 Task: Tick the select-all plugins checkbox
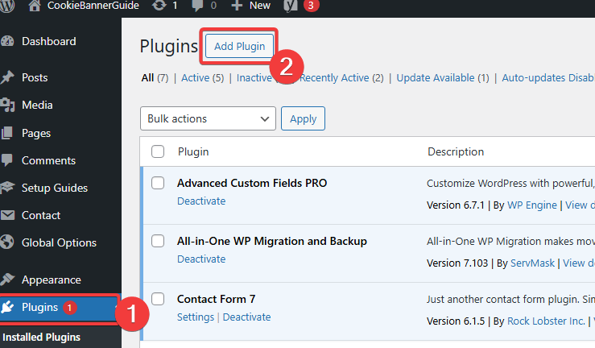pyautogui.click(x=158, y=151)
